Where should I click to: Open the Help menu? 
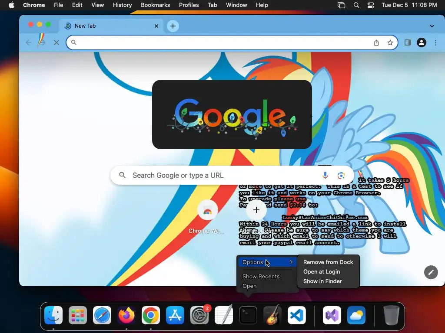tap(262, 5)
